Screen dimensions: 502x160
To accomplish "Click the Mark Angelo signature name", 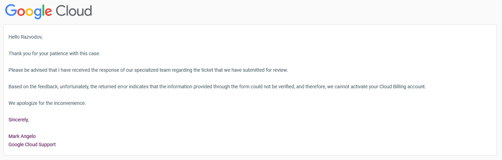I will click(22, 136).
